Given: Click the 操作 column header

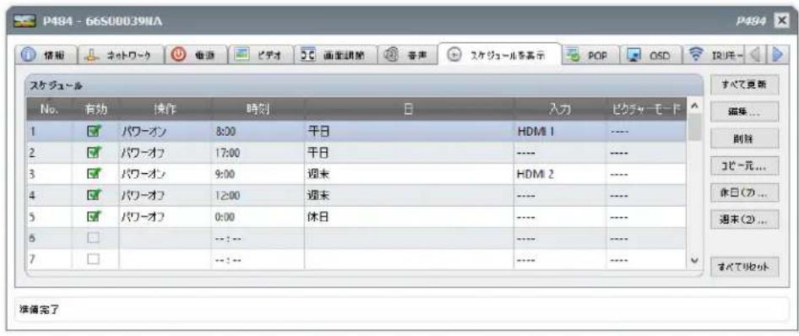Looking at the screenshot, I should click(x=165, y=108).
